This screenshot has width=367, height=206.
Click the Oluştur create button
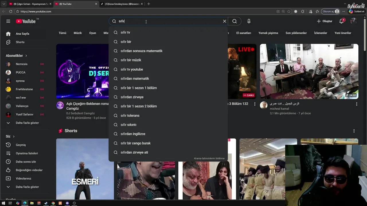click(324, 21)
